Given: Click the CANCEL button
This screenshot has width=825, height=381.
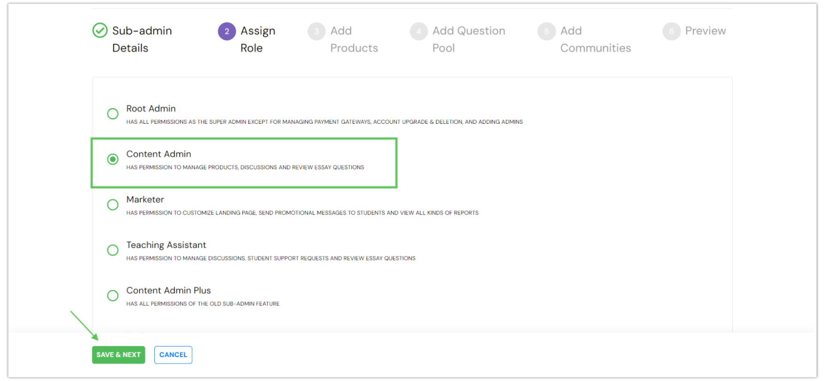Looking at the screenshot, I should tap(173, 355).
